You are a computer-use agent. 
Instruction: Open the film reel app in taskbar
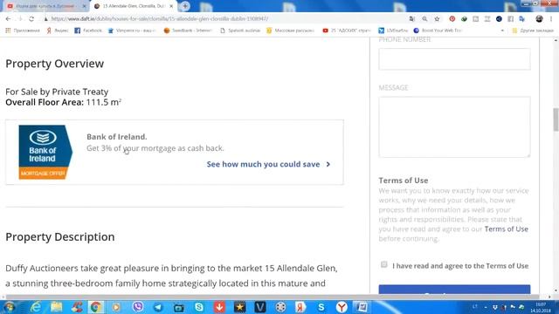tap(280, 307)
